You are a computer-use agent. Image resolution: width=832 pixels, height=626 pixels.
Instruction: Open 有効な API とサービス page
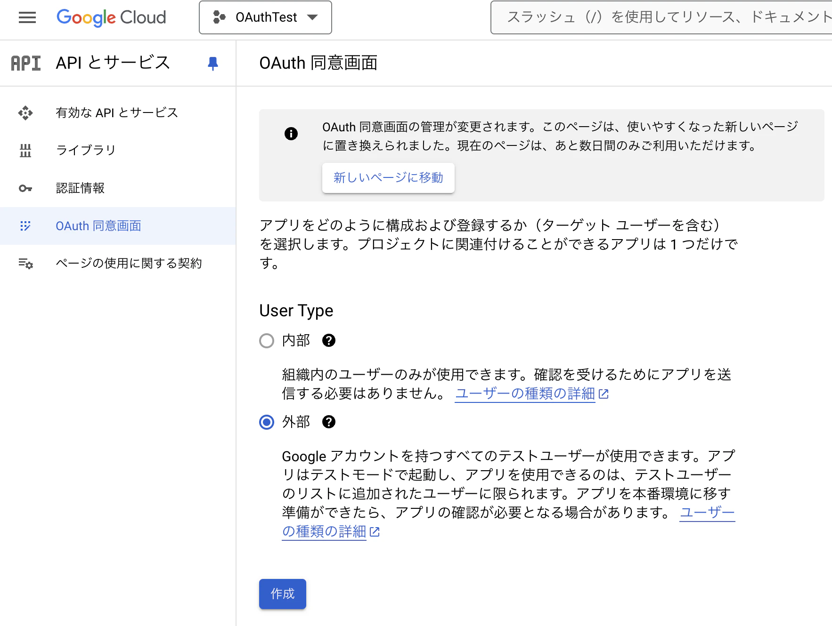pyautogui.click(x=118, y=112)
